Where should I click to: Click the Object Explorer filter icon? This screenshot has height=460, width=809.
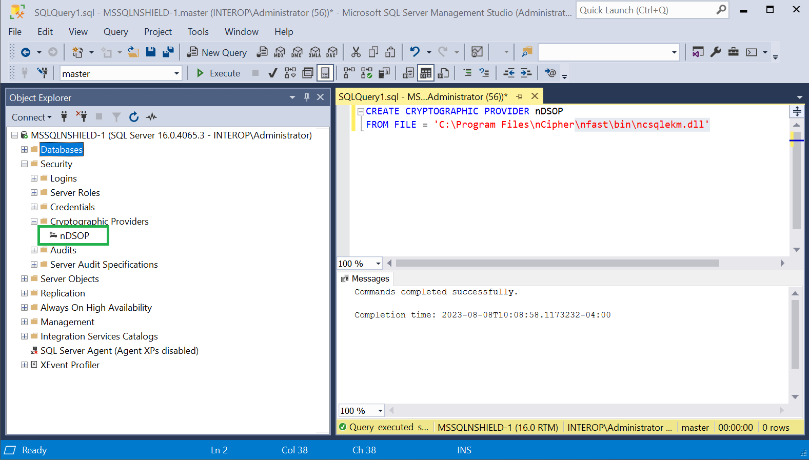pos(116,117)
